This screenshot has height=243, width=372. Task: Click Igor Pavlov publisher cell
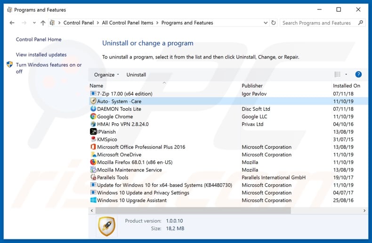tap(254, 94)
